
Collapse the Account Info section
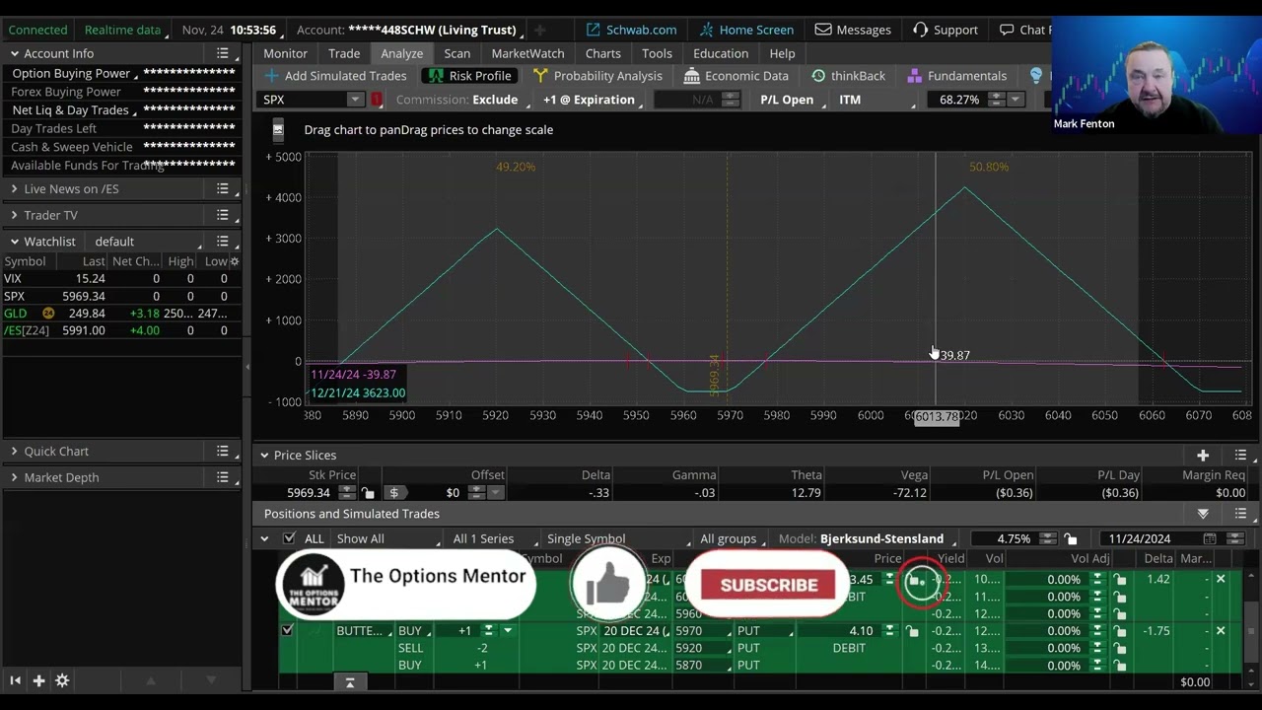pyautogui.click(x=14, y=53)
